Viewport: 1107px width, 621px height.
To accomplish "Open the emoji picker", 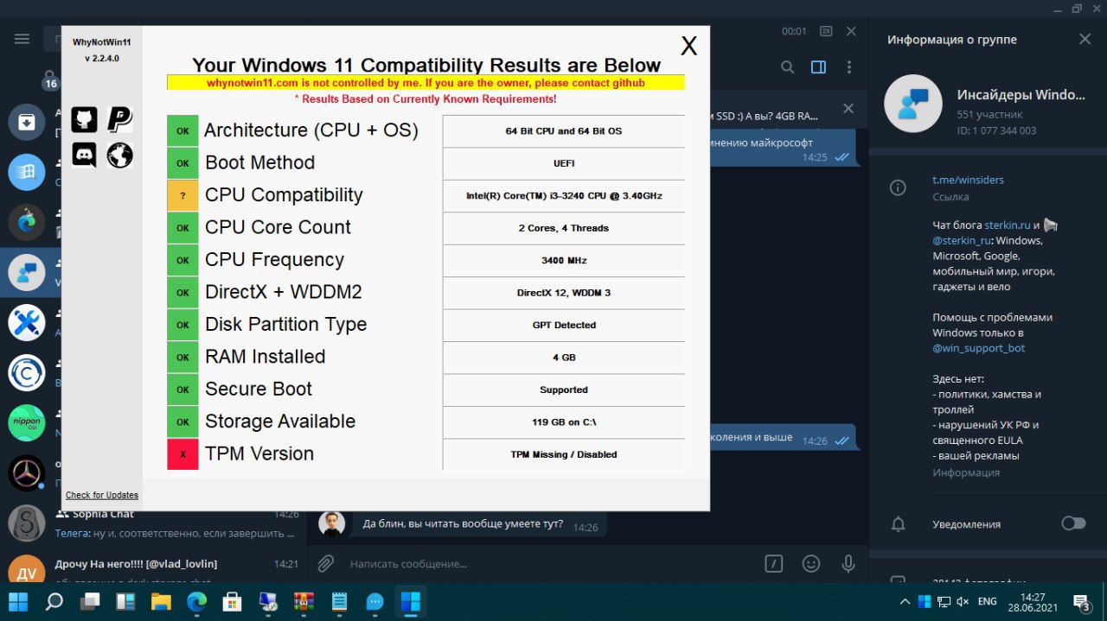I will (811, 563).
